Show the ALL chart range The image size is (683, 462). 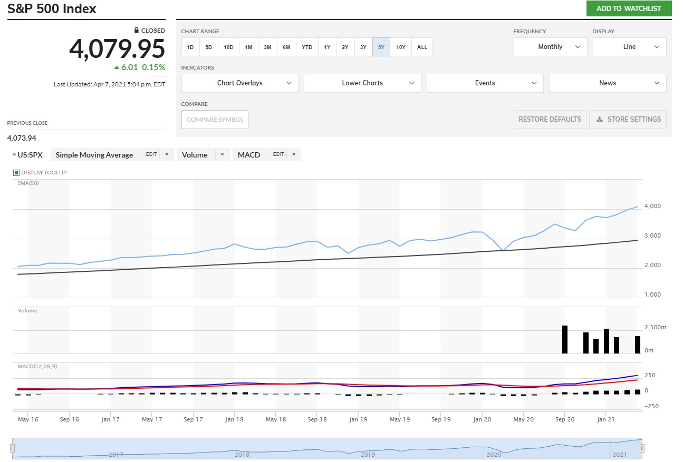pyautogui.click(x=422, y=47)
